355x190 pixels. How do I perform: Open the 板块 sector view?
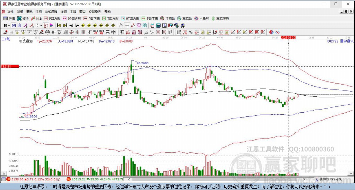click(23, 19)
